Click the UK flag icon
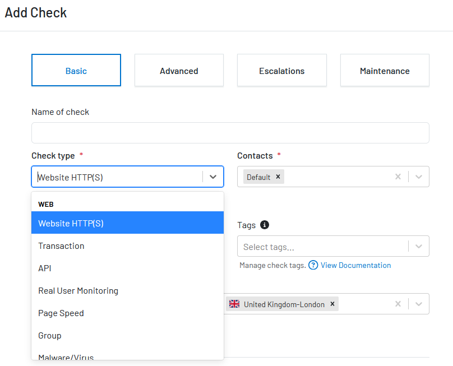Screen dimensions: 453x366 point(234,304)
